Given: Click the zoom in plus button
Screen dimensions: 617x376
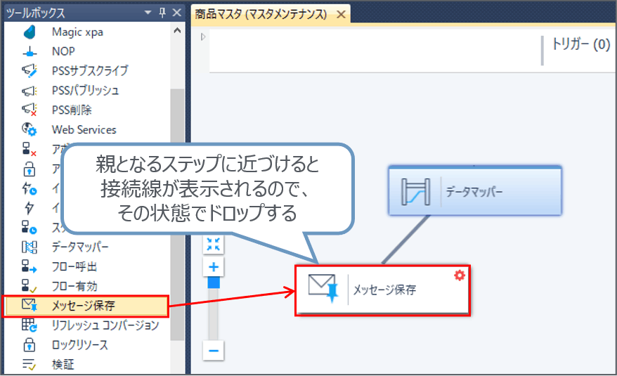Looking at the screenshot, I should [x=214, y=267].
